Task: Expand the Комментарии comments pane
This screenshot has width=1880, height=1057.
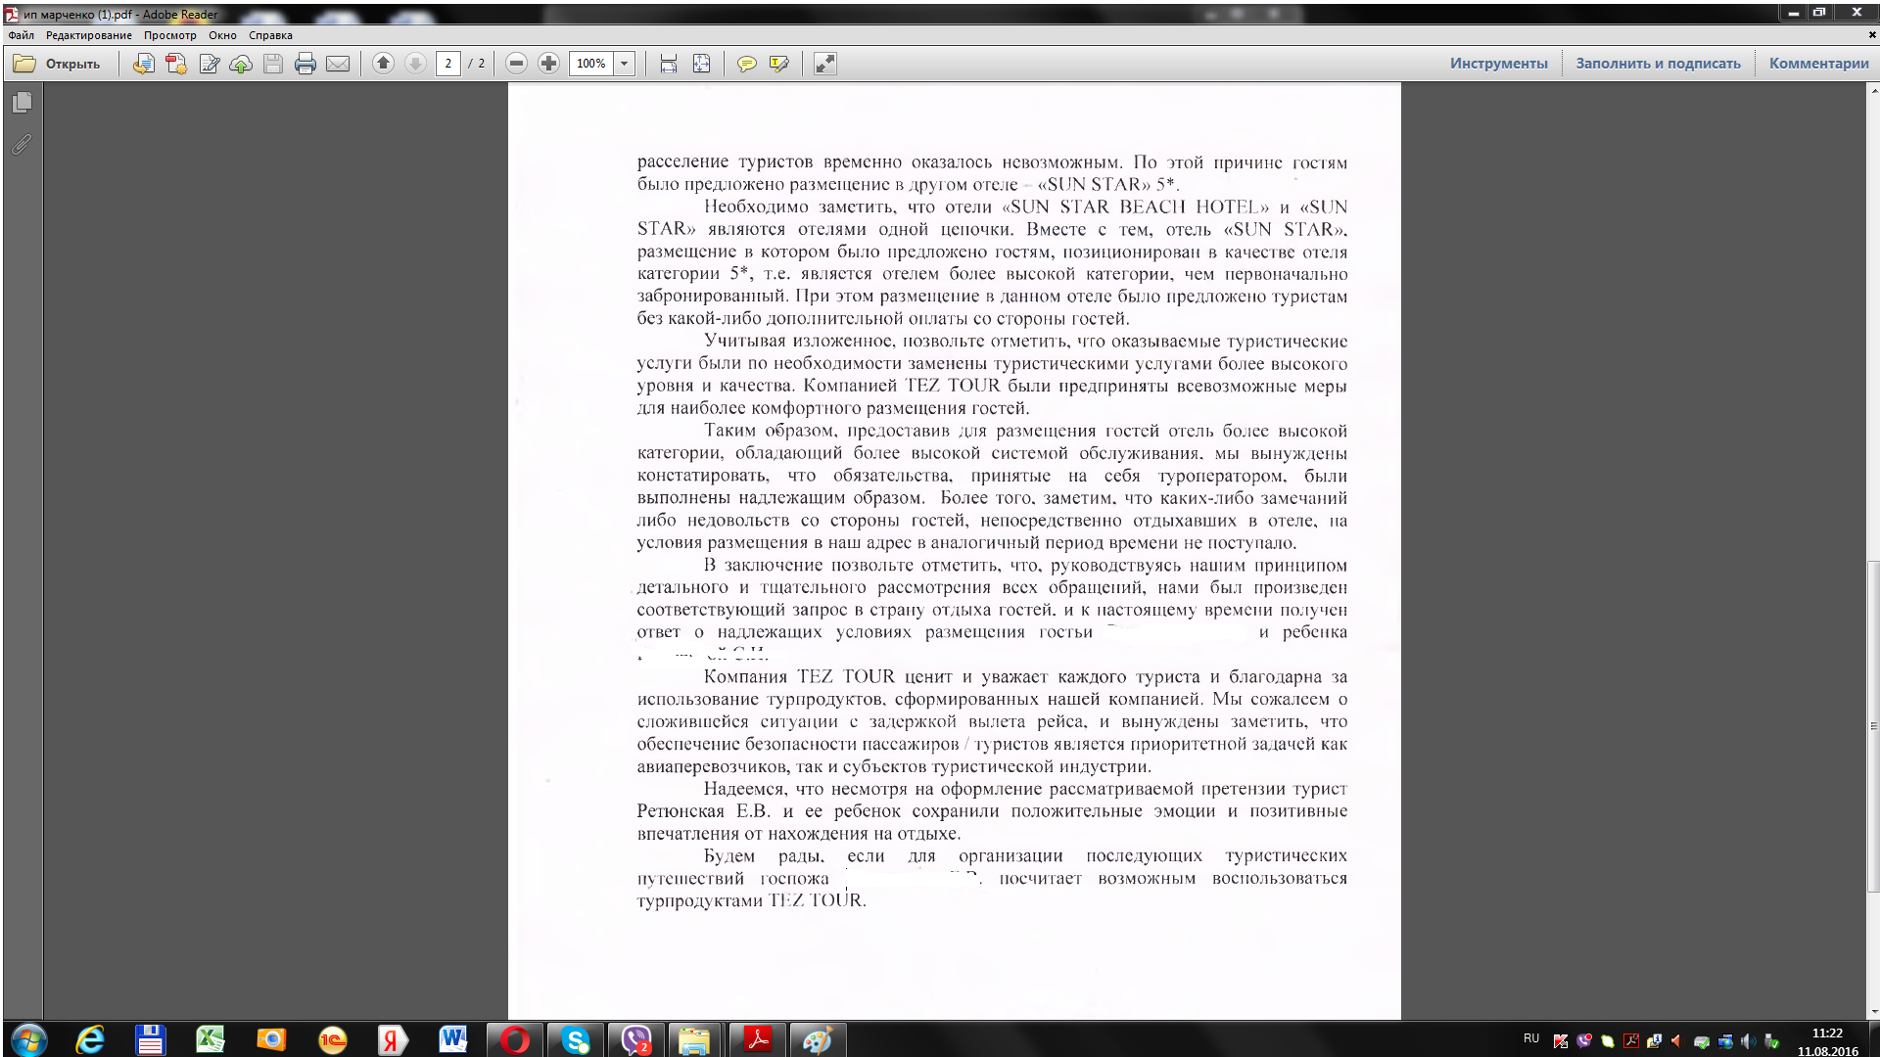Action: 1818,64
